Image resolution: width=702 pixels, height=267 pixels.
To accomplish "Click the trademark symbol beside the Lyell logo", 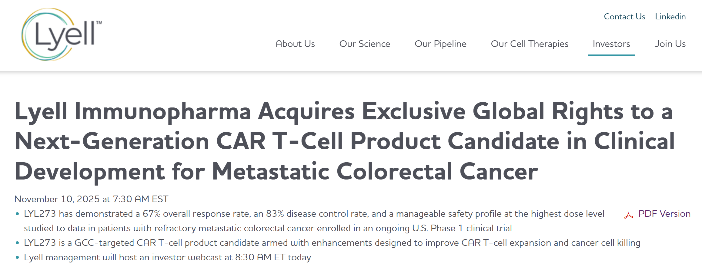I will coord(99,23).
